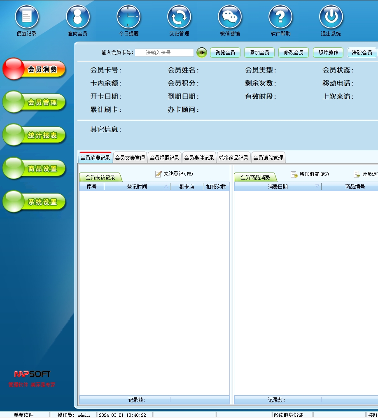Open the 便签记录 notes icon
The width and height of the screenshot is (378, 418).
pyautogui.click(x=27, y=17)
